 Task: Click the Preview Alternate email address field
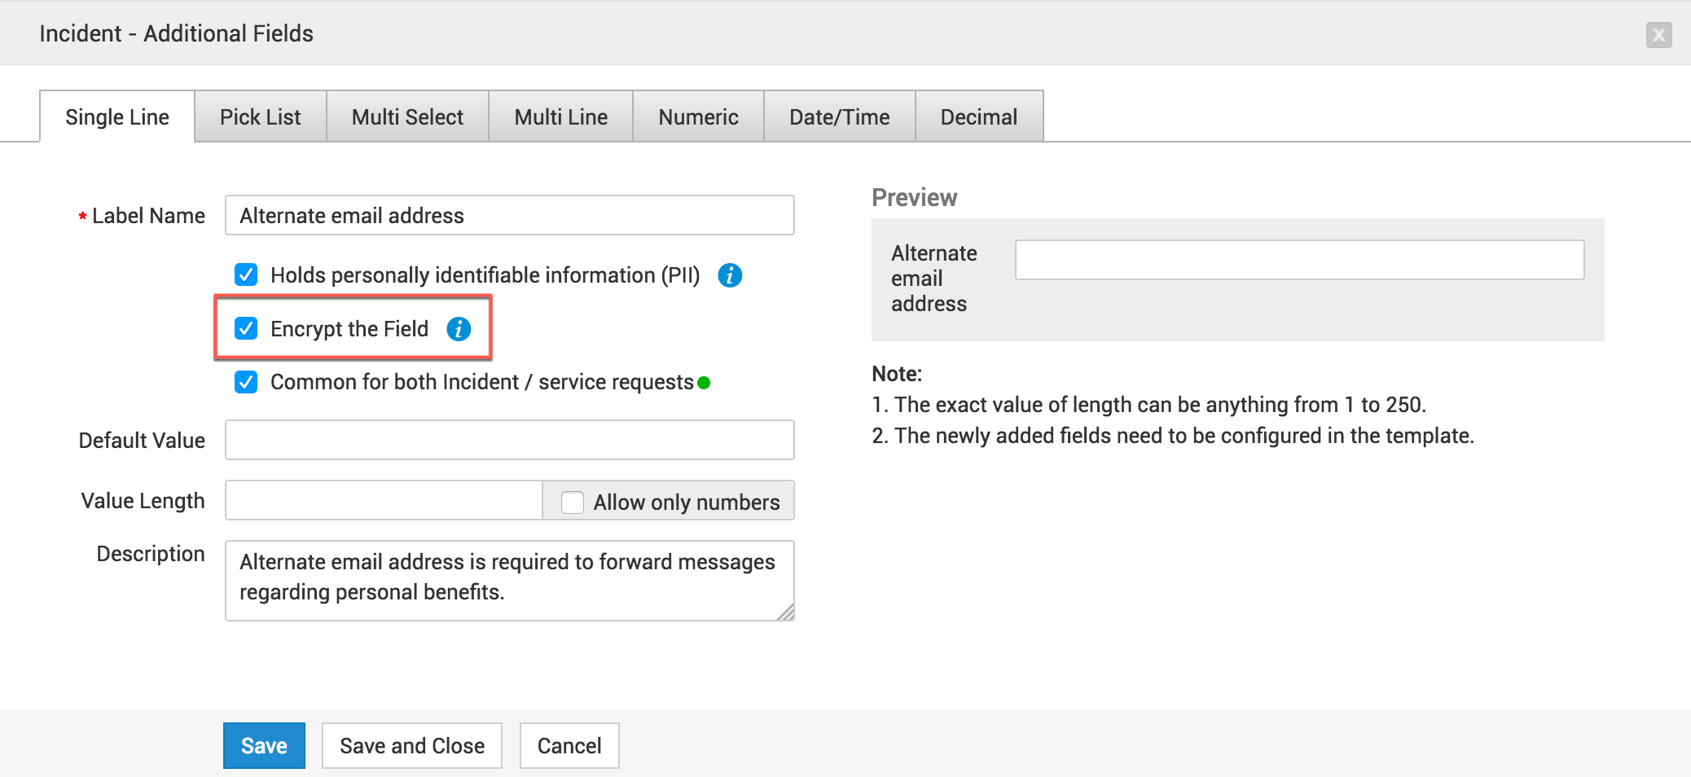coord(1300,260)
